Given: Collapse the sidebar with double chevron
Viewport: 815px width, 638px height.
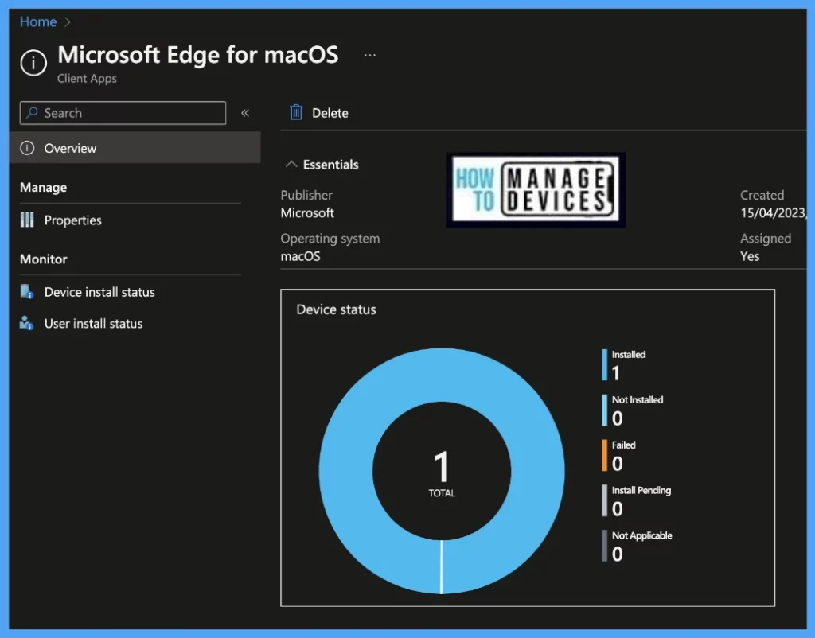Looking at the screenshot, I should point(245,113).
